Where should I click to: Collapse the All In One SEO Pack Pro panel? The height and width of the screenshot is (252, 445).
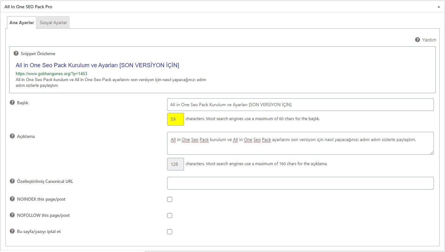click(439, 7)
